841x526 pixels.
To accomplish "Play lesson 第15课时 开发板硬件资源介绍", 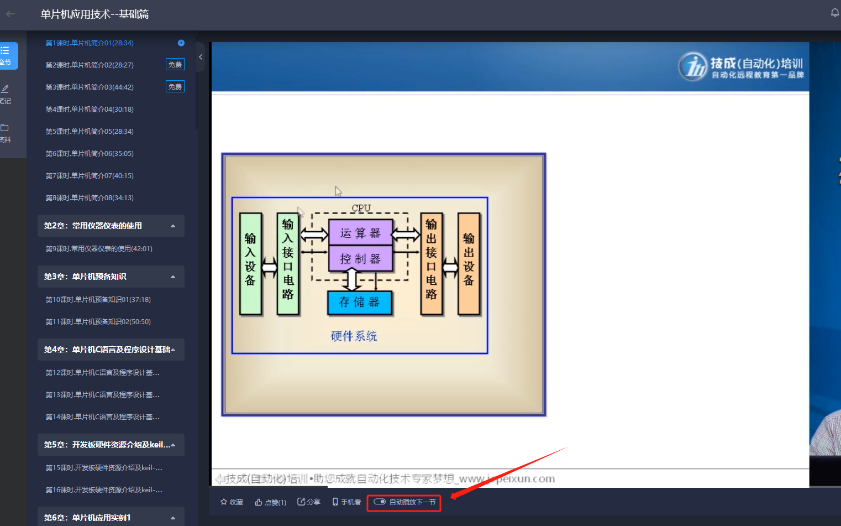I will [104, 468].
